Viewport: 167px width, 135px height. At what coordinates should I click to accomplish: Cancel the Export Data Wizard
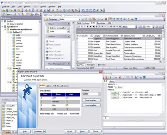click(x=95, y=131)
